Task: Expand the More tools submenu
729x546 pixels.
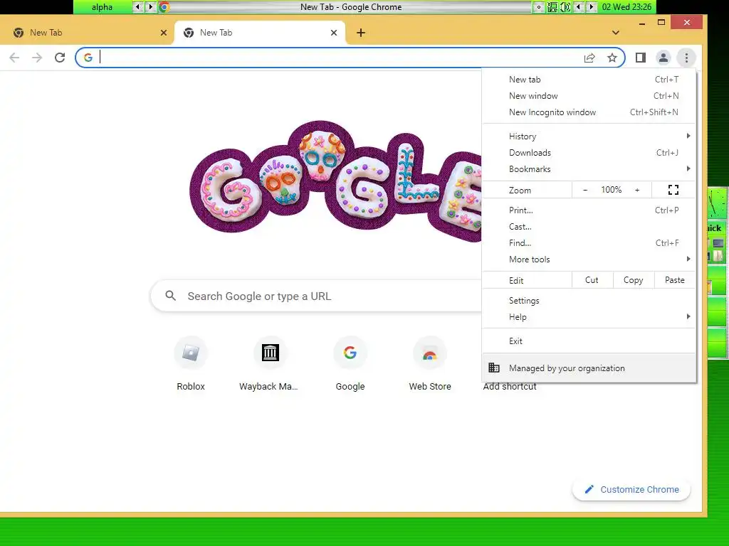Action: tap(589, 259)
